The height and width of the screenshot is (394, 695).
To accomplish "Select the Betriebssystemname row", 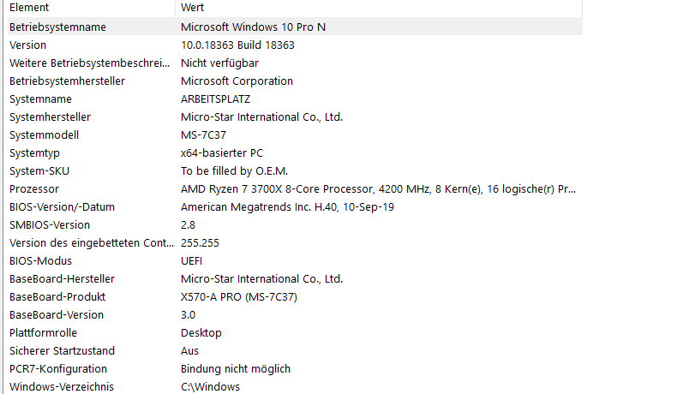I will point(295,27).
